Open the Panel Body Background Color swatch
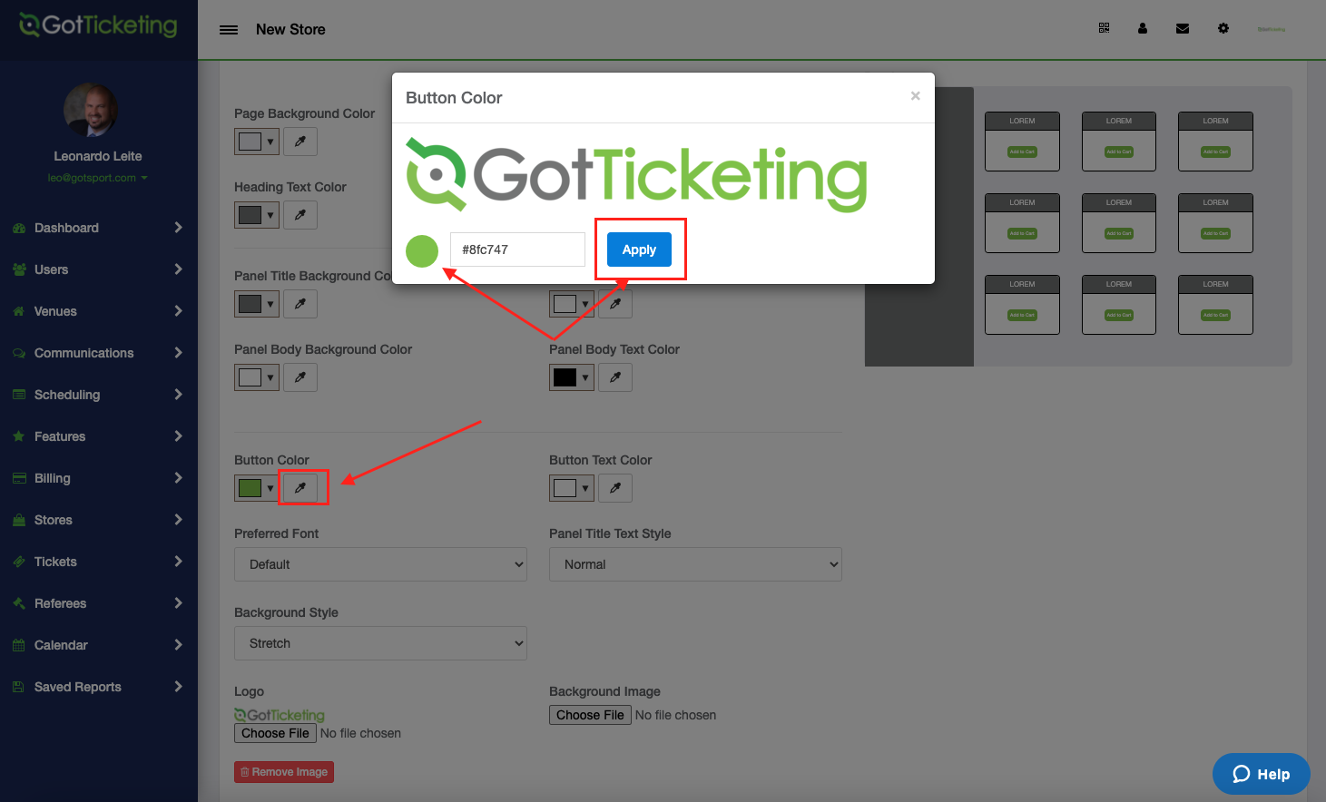 click(257, 377)
